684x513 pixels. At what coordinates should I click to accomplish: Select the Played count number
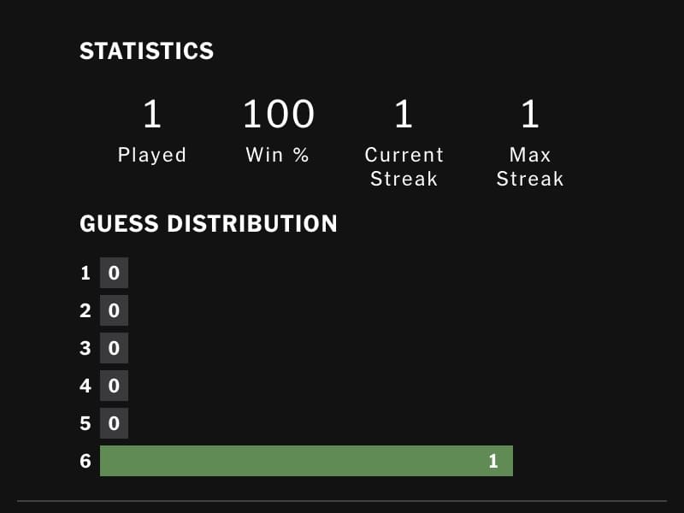(x=152, y=114)
